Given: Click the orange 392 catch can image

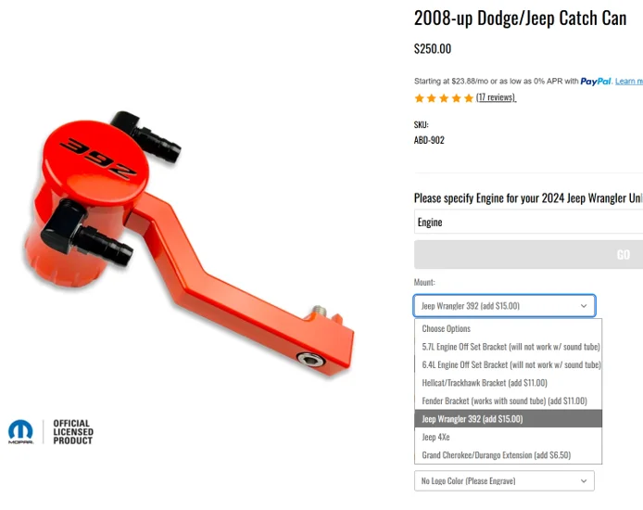Looking at the screenshot, I should pyautogui.click(x=188, y=243).
